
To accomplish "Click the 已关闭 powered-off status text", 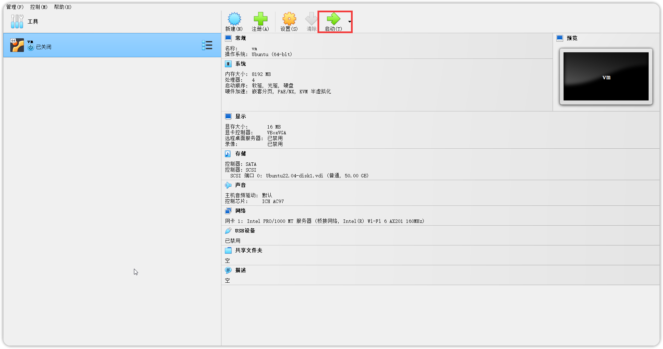I will [44, 47].
